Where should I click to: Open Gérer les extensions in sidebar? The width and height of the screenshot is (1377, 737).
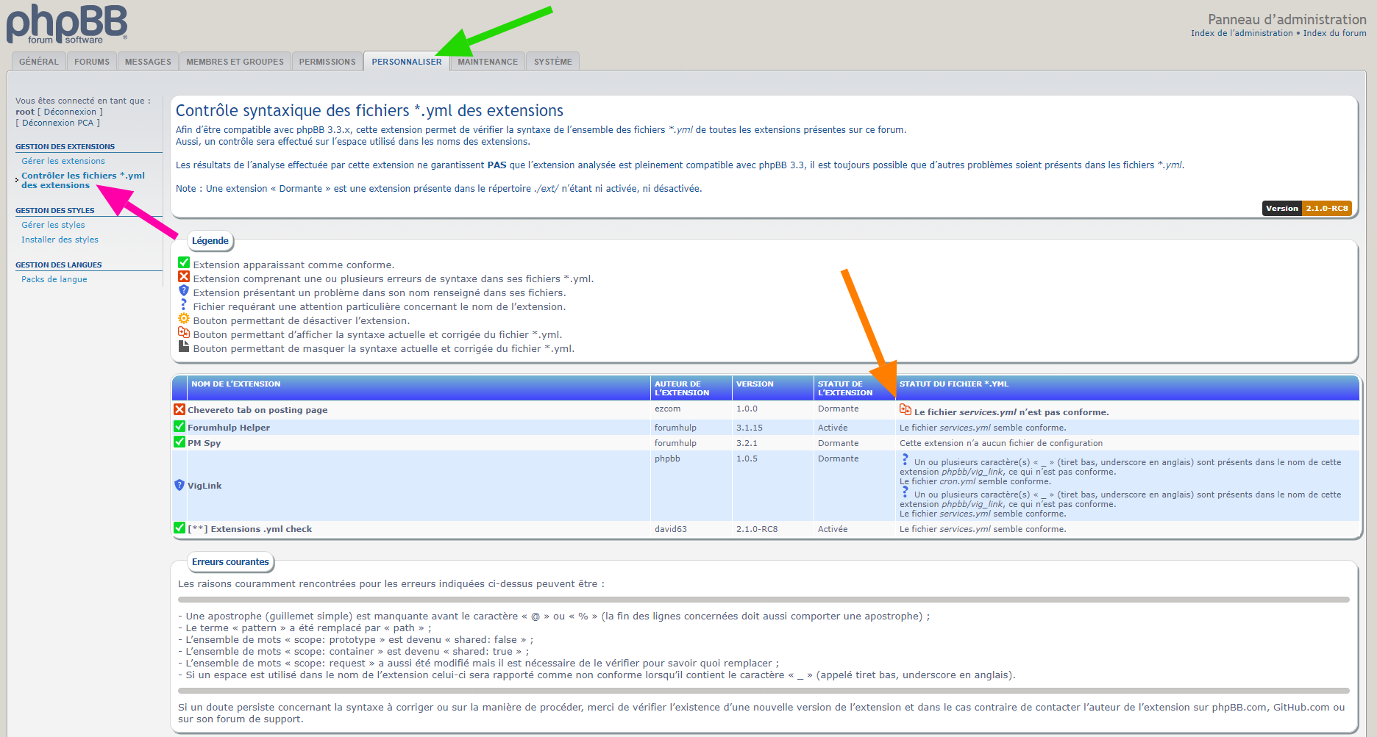coord(63,161)
